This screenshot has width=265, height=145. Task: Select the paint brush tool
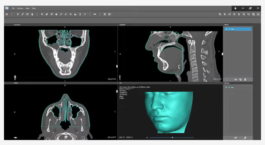point(47,14)
